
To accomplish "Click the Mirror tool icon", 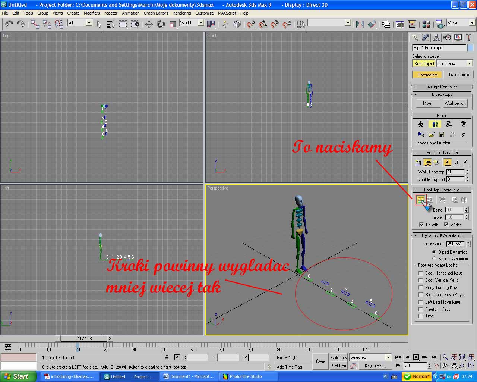I will point(360,24).
